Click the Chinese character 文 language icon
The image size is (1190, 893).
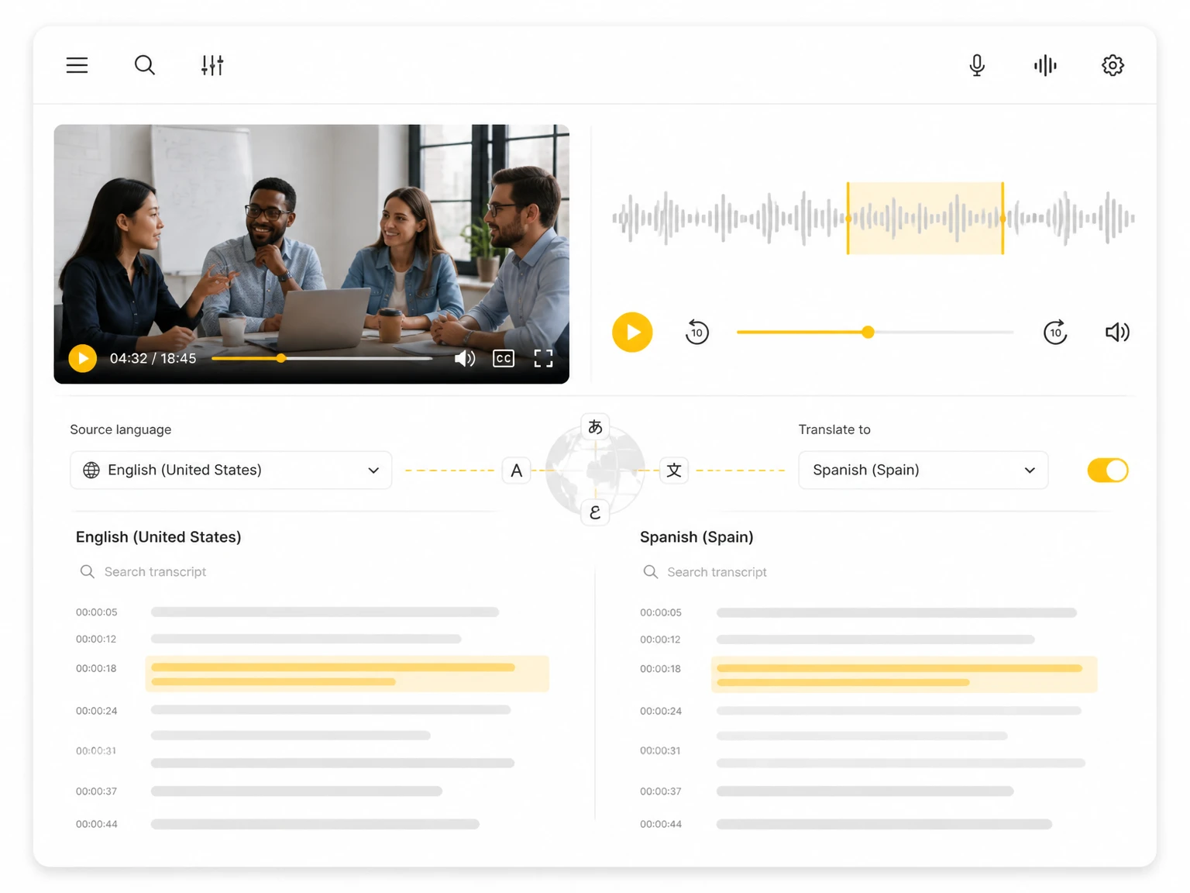tap(674, 470)
